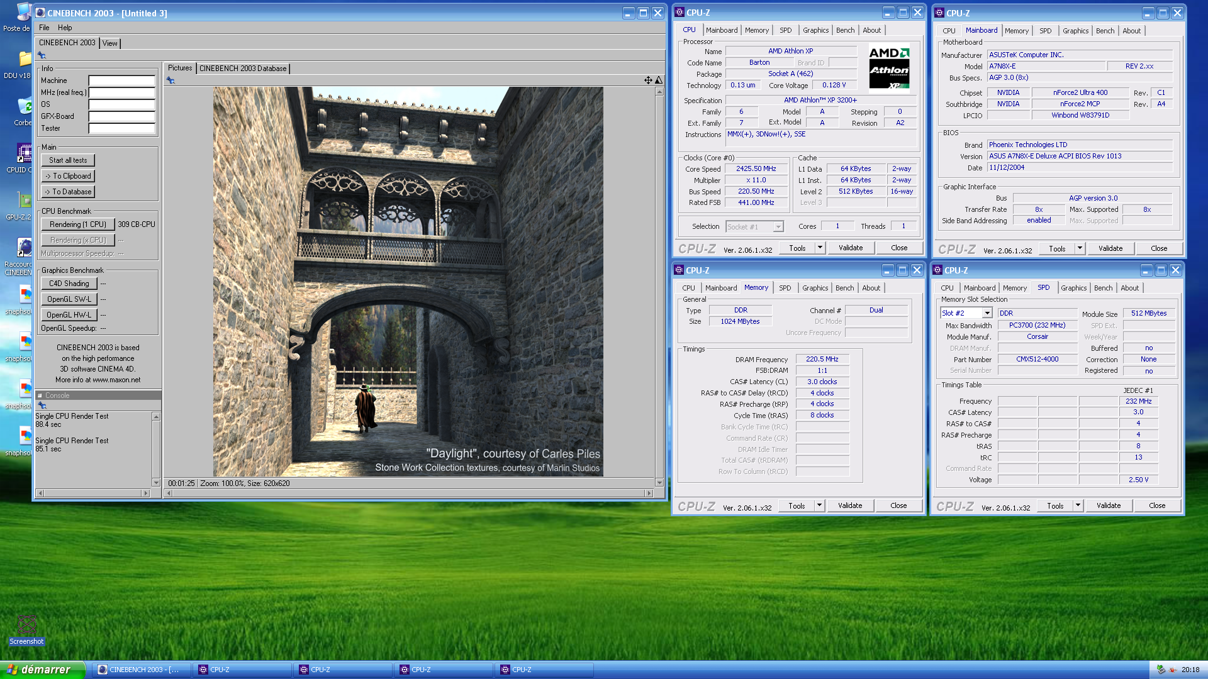Screen dimensions: 1208x679
Task: Click picture vertical scrollbar up arrow
Action: 659,92
